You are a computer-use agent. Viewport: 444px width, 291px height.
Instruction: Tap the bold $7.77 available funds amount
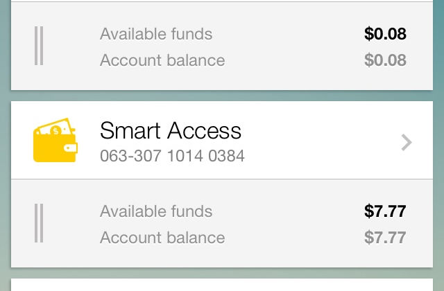[x=385, y=211]
